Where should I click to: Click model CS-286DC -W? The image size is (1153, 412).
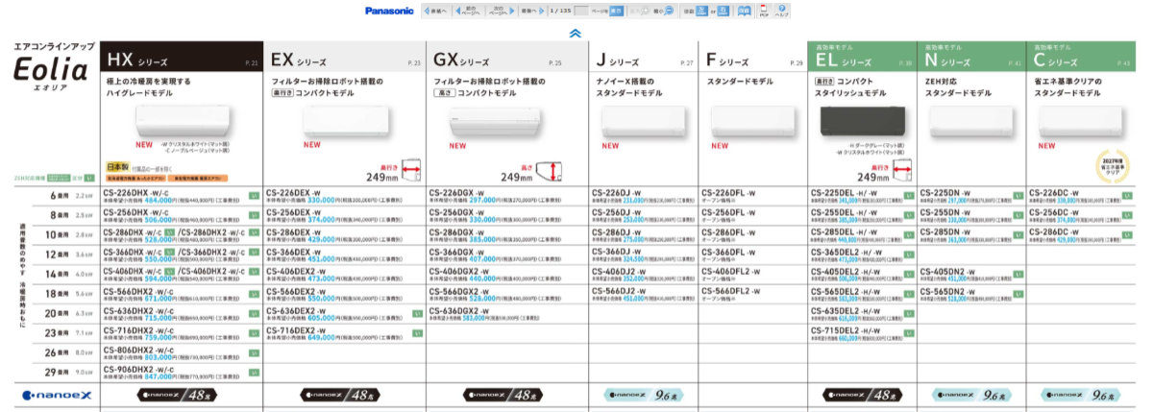pos(1054,231)
